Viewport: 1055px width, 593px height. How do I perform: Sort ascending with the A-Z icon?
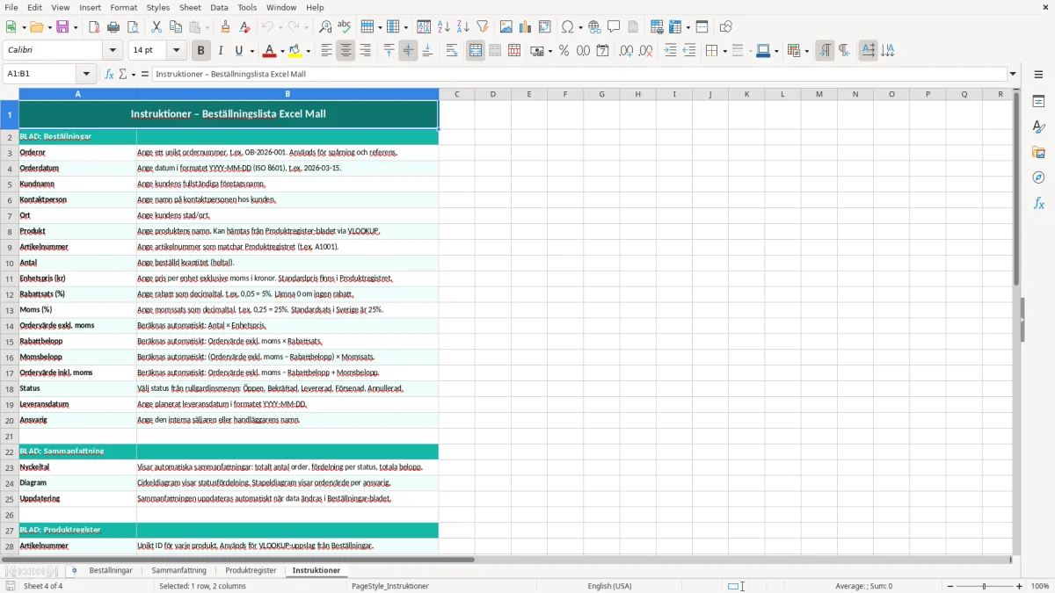[443, 27]
